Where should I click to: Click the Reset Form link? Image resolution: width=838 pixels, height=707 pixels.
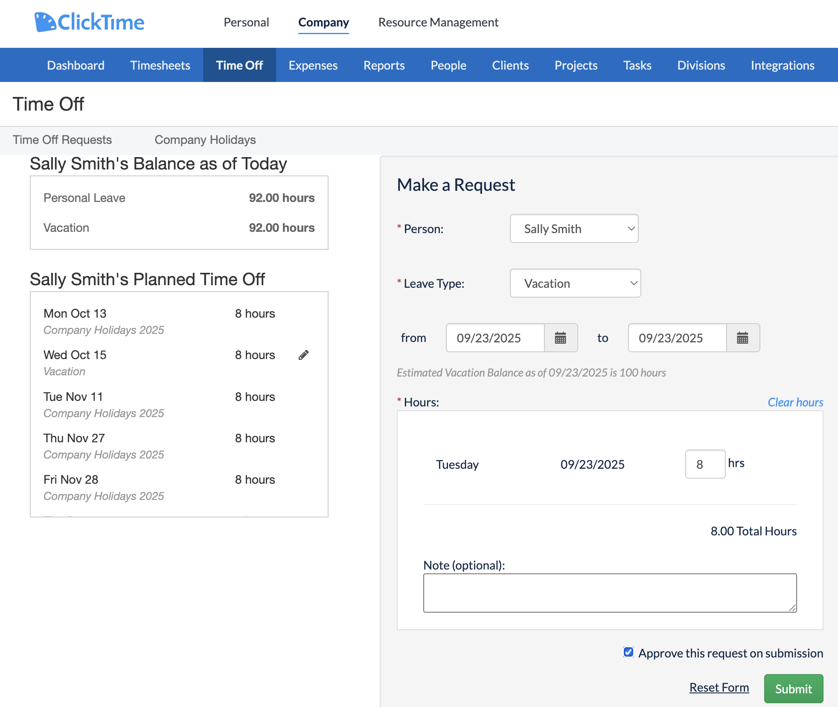pos(719,687)
